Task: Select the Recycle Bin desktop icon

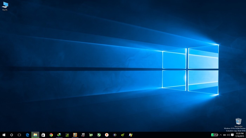Action: [238, 123]
